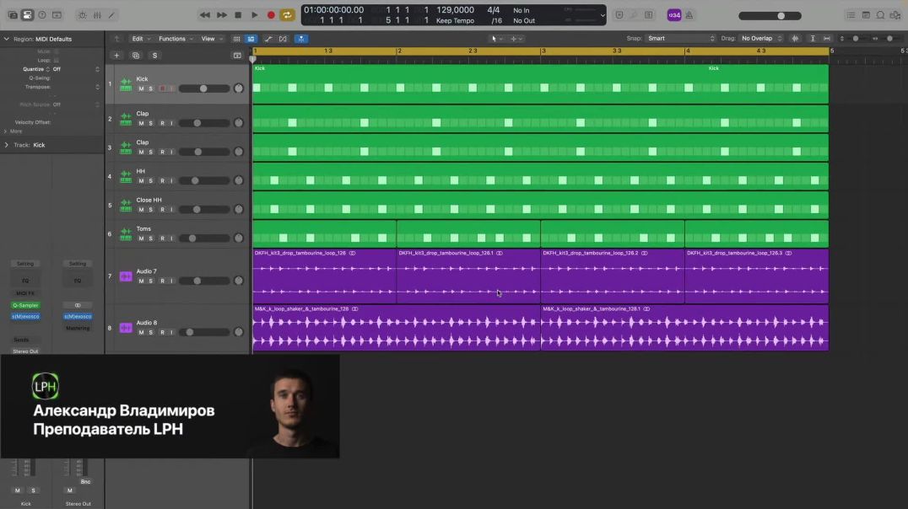This screenshot has height=509, width=908.
Task: Click the crossfade tool icon in editor toolbar
Action: 282,38
